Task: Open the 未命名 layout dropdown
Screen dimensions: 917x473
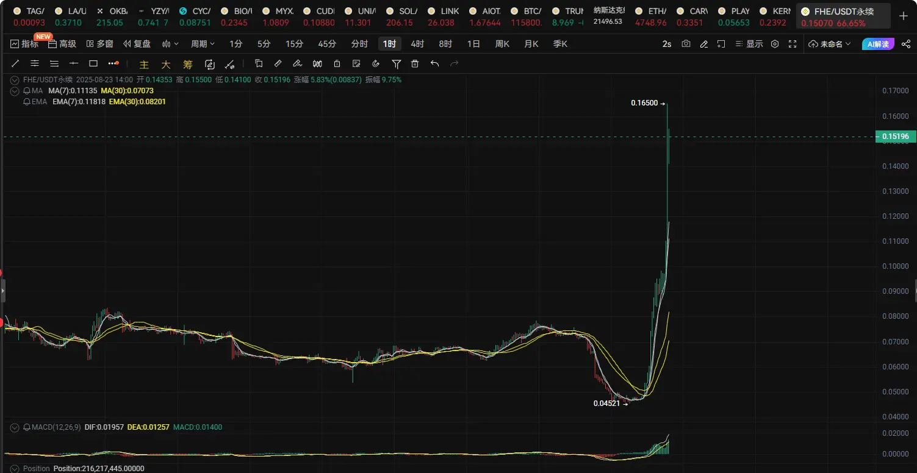Action: click(x=830, y=44)
